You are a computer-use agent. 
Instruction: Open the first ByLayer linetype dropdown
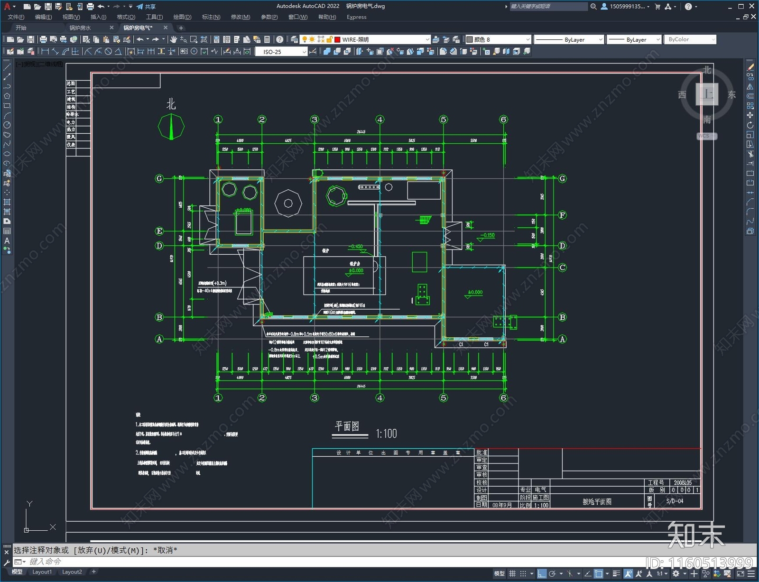(601, 39)
